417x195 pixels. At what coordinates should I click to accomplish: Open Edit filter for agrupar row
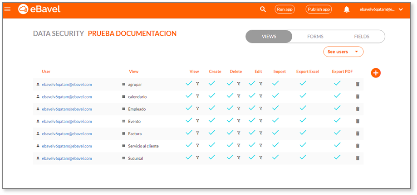(x=260, y=84)
